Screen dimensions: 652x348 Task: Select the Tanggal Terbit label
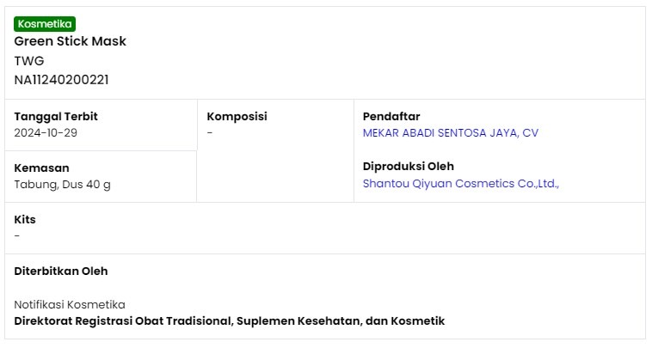[x=56, y=116]
